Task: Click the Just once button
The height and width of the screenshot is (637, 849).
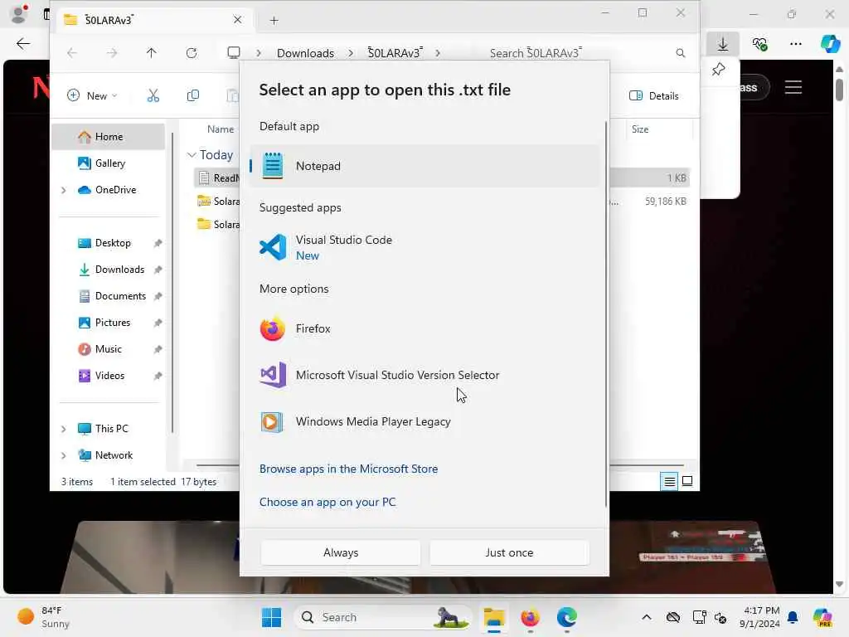Action: (x=509, y=552)
